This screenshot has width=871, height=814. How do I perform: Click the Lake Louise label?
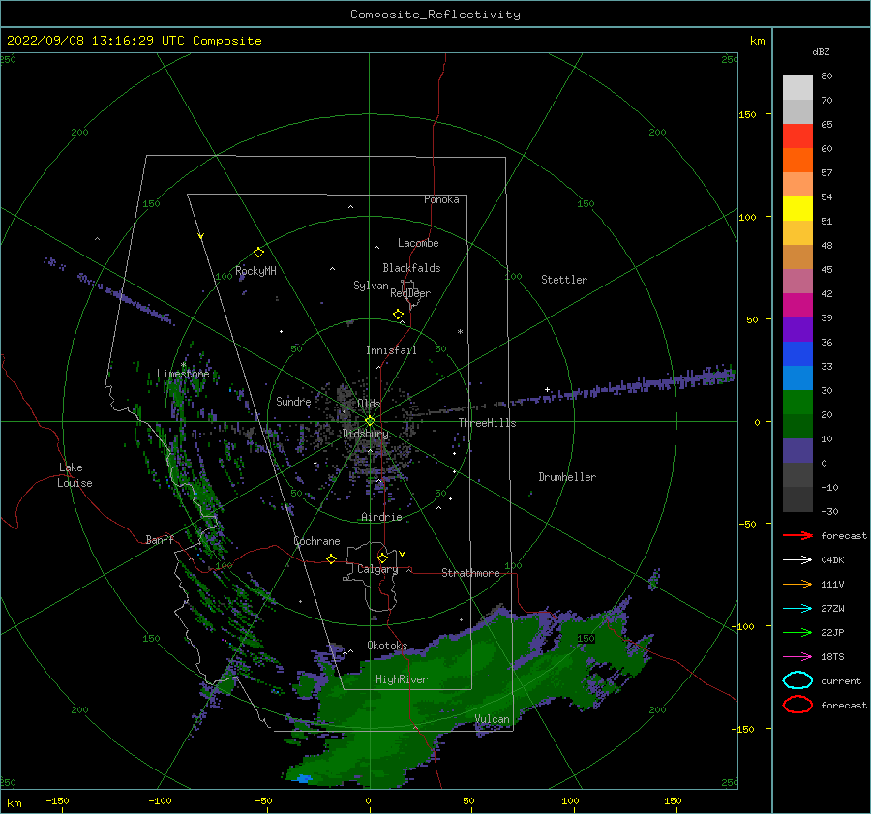[75, 475]
